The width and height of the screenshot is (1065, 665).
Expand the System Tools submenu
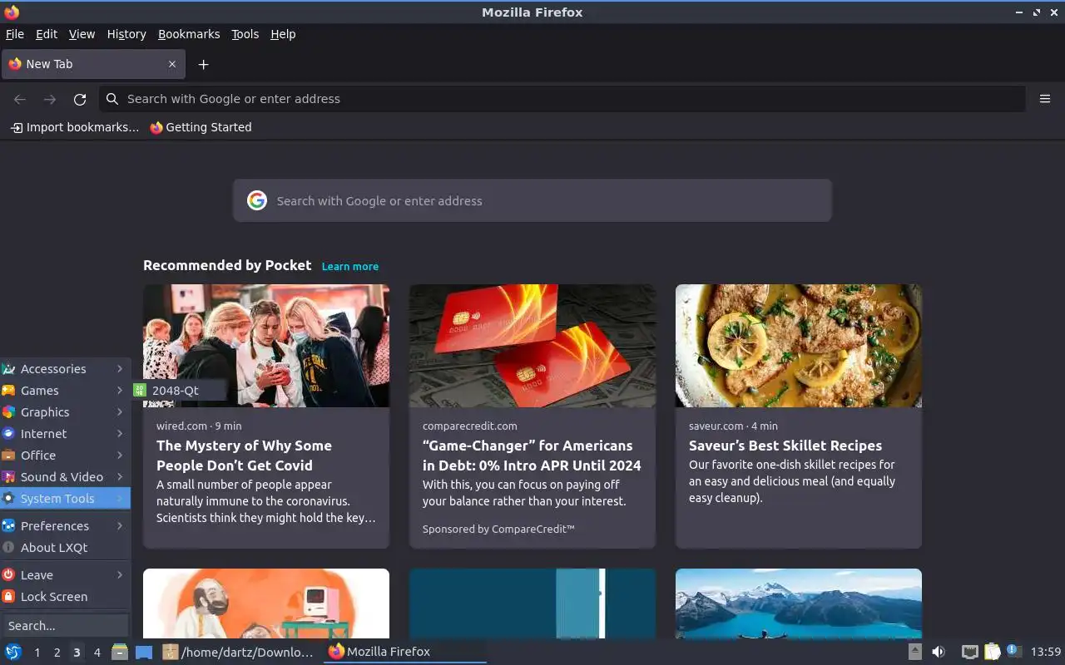coord(65,499)
